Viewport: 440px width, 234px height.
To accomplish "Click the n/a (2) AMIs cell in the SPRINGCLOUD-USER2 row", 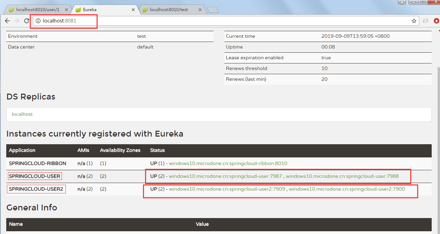I will coord(85,189).
